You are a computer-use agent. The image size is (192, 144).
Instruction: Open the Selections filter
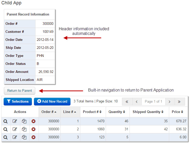[18, 102]
